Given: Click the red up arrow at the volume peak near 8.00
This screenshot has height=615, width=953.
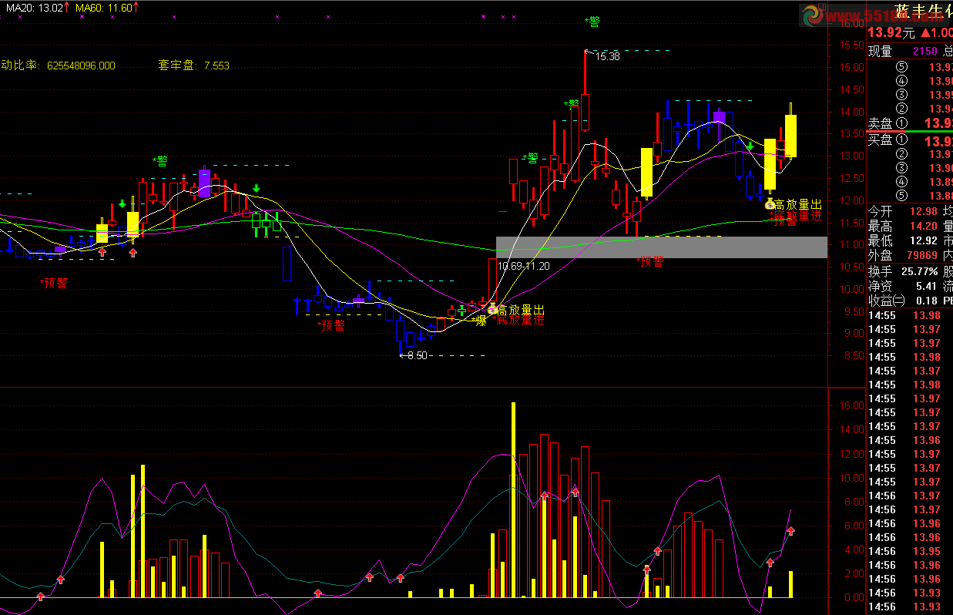Looking at the screenshot, I should point(545,496).
